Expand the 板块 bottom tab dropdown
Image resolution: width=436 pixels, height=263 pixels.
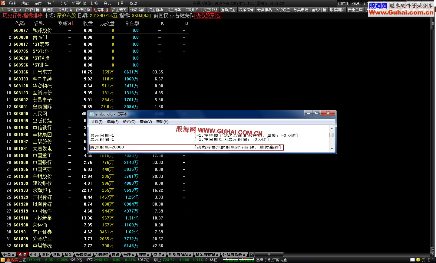coord(129,255)
